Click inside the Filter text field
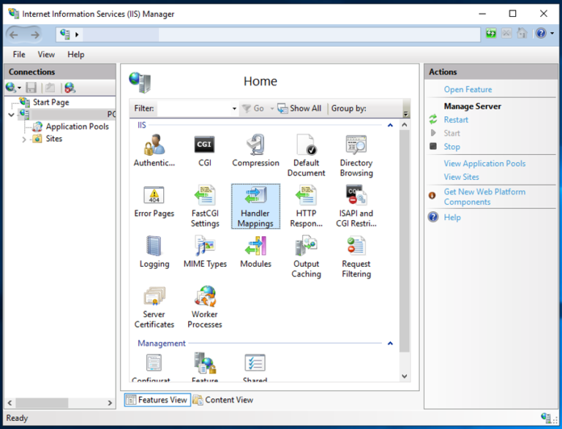 click(194, 108)
